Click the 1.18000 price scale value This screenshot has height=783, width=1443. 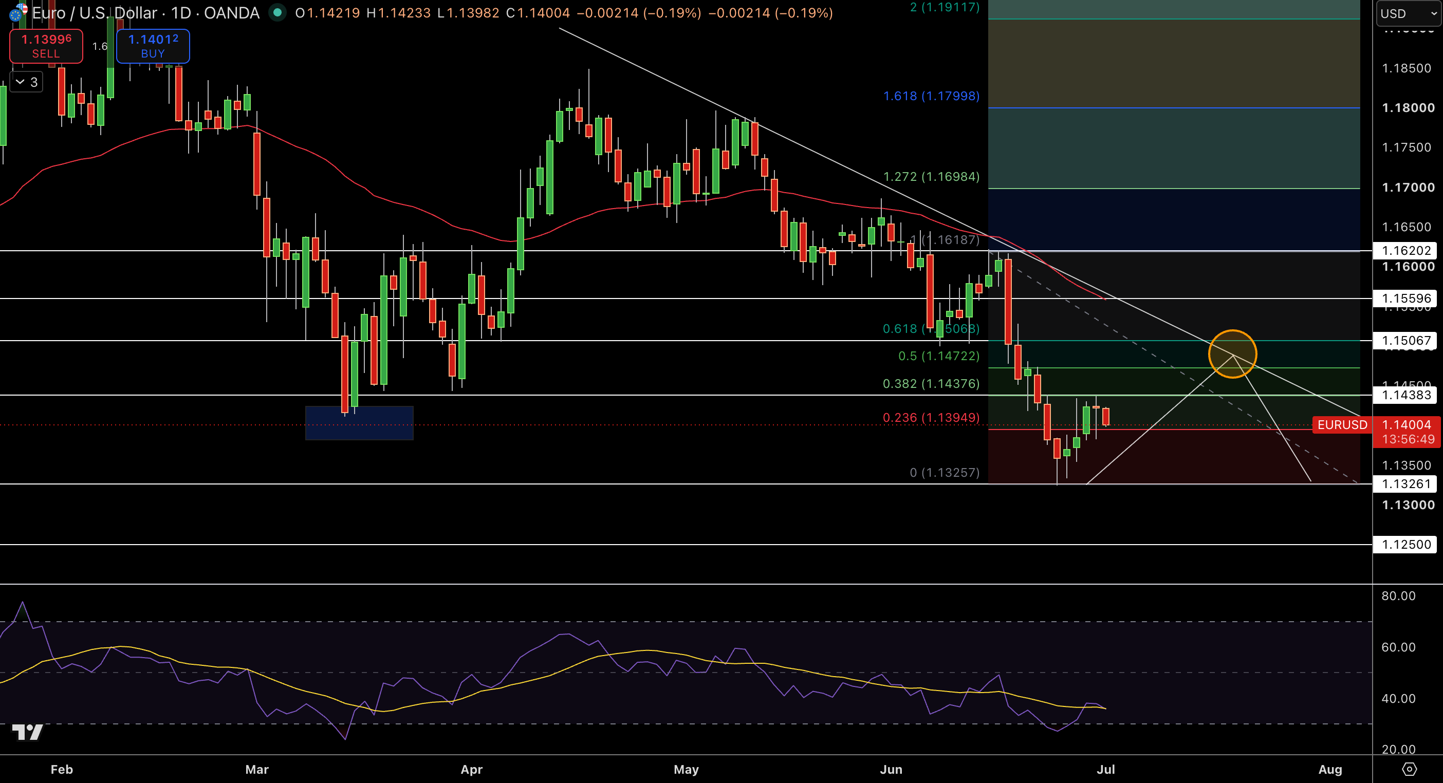(x=1408, y=107)
